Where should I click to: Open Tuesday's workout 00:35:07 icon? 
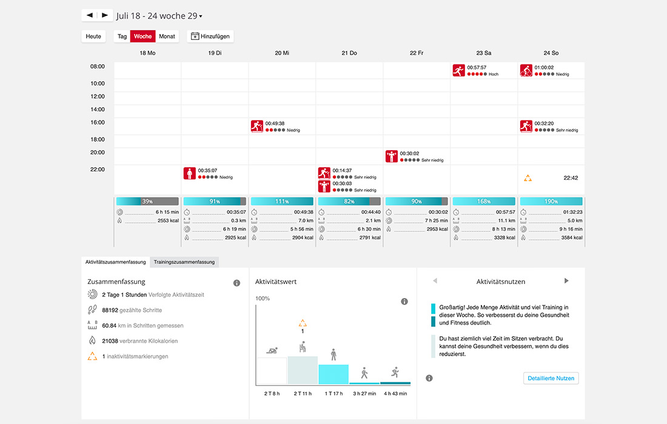(x=190, y=173)
